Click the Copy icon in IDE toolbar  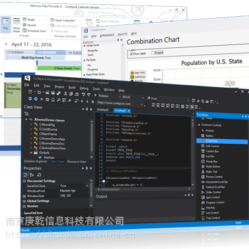tap(71, 94)
